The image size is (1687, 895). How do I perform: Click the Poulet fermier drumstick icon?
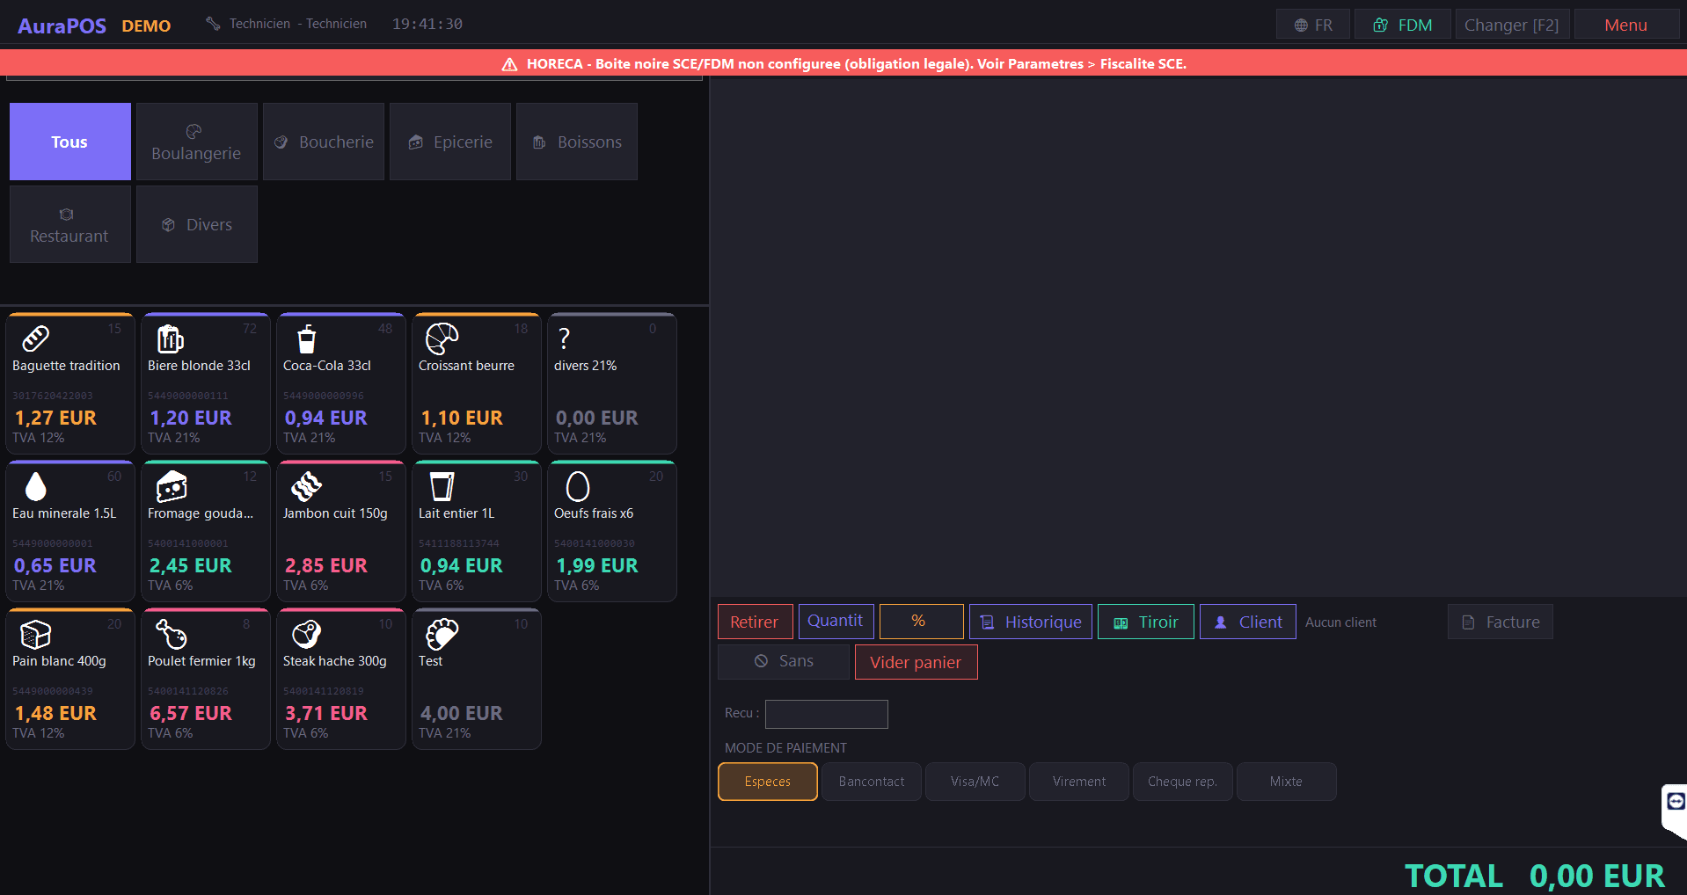[x=171, y=634]
